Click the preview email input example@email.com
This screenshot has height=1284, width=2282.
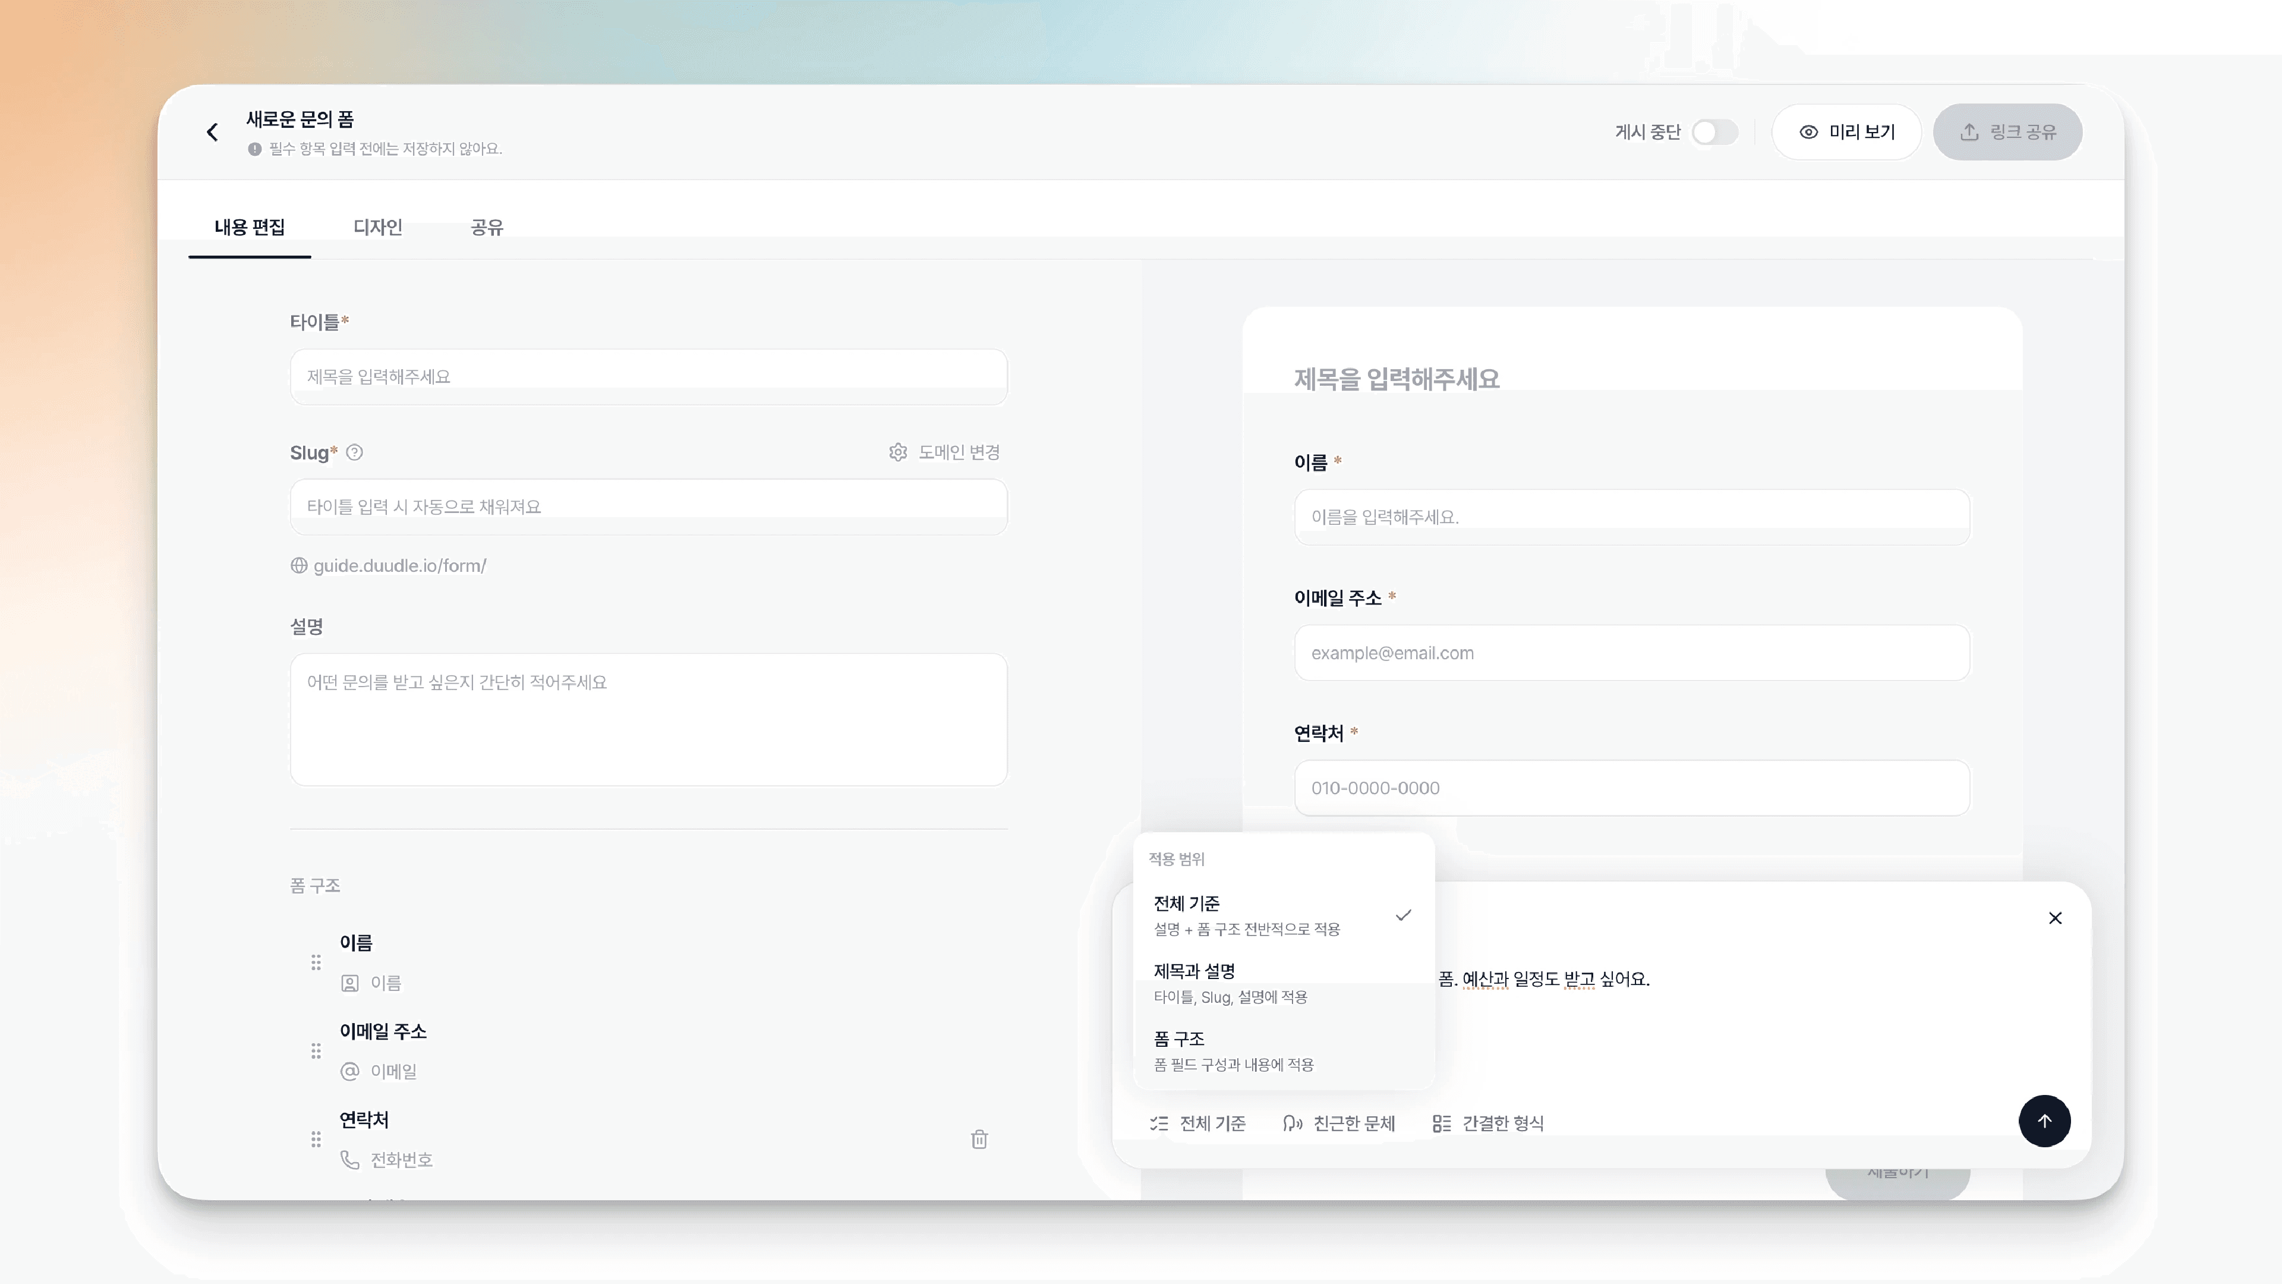point(1632,653)
